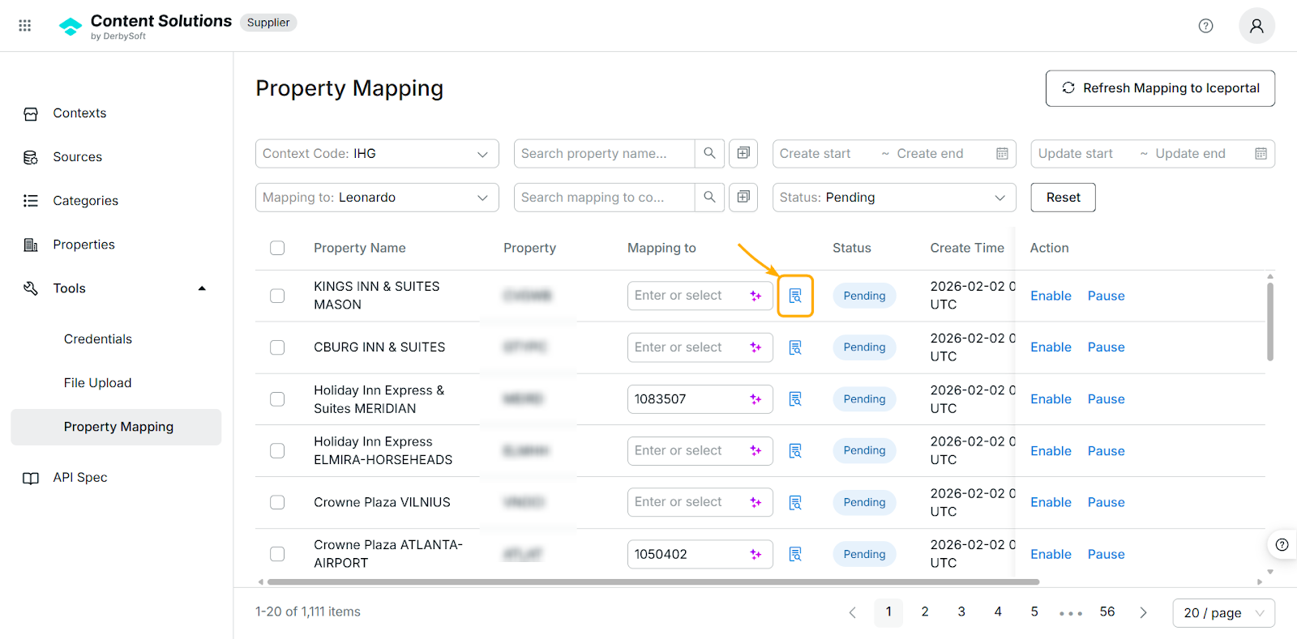Open candidate lookup icon for CBURG INN & SUITES
Image resolution: width=1297 pixels, height=639 pixels.
[x=795, y=347]
